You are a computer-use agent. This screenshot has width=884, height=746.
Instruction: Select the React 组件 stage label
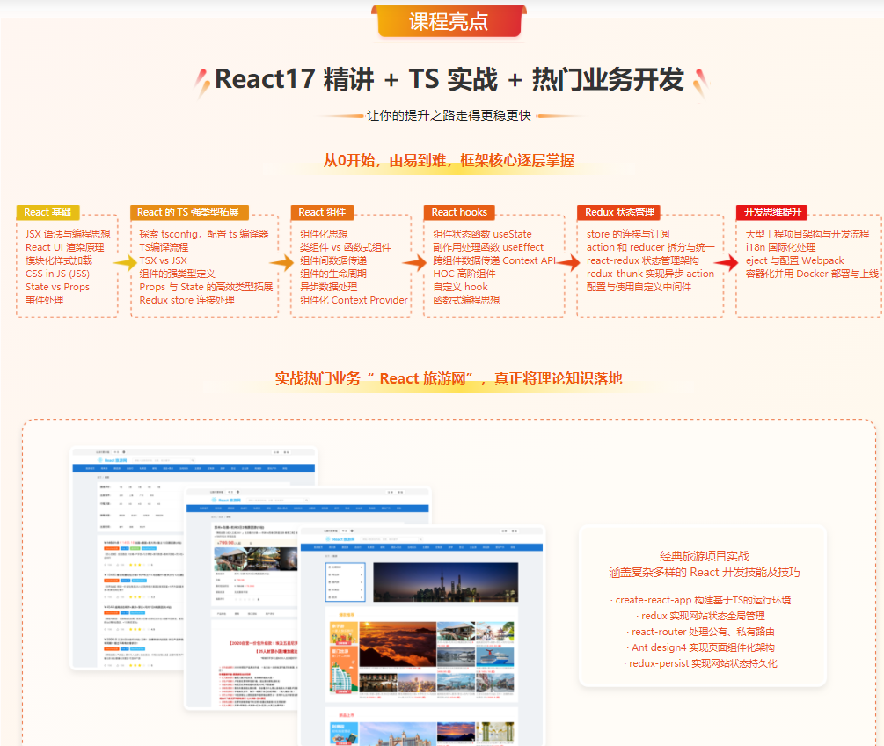click(322, 212)
